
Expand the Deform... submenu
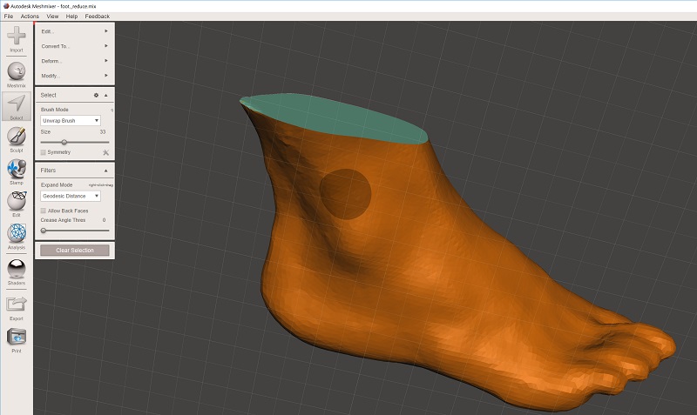click(75, 61)
